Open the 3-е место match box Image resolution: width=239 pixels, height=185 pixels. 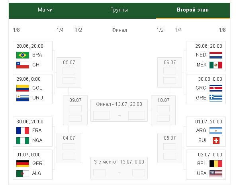click(x=119, y=167)
